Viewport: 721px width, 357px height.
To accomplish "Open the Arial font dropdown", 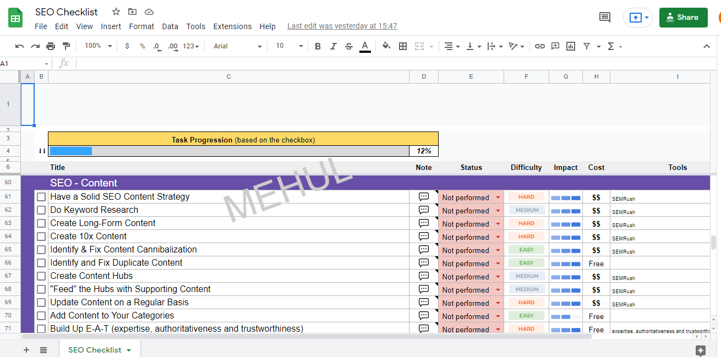I will pos(238,46).
